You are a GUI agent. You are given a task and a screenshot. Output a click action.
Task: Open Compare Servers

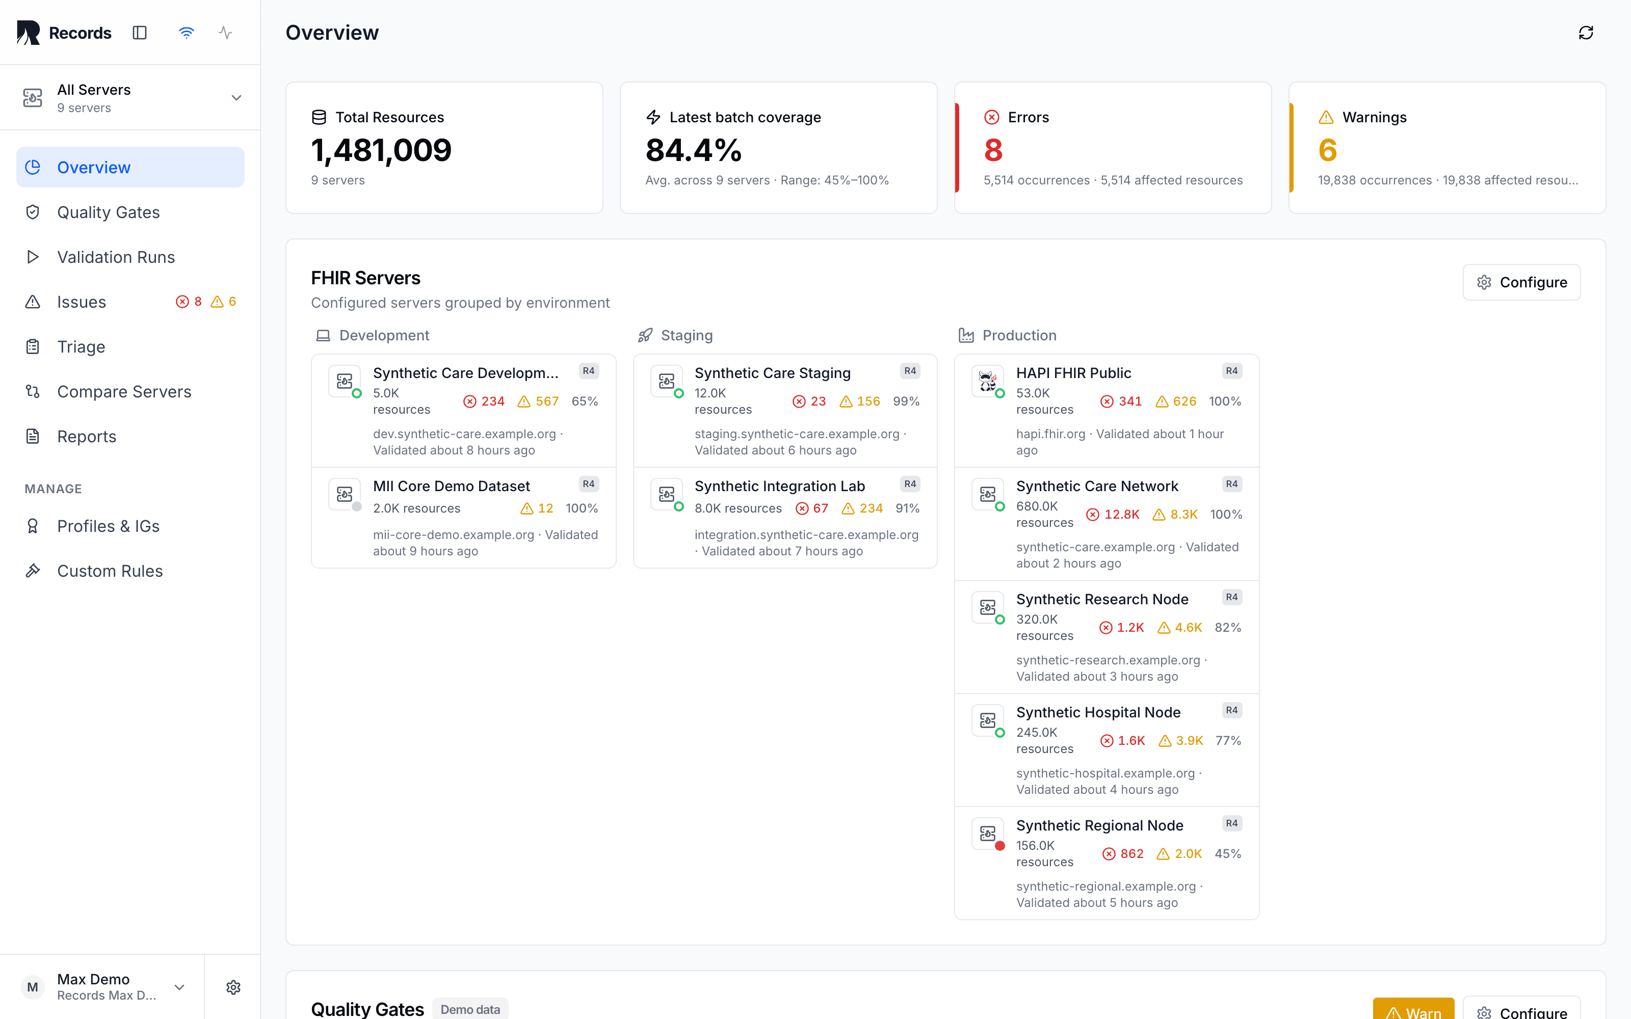[130, 392]
